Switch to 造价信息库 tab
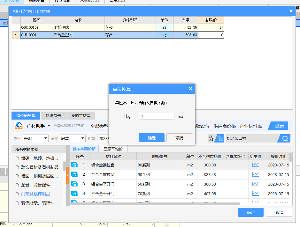The width and height of the screenshot is (300, 227). [x=26, y=115]
